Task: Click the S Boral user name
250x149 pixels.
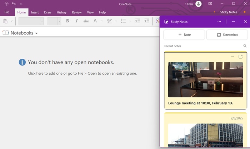Action: pos(189,4)
